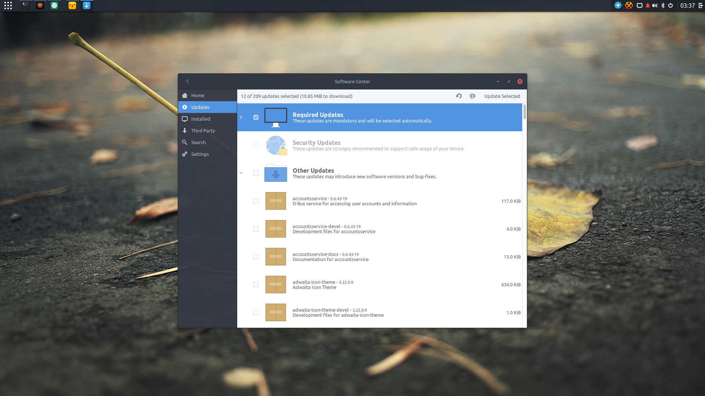Open the Settings section

point(207,154)
